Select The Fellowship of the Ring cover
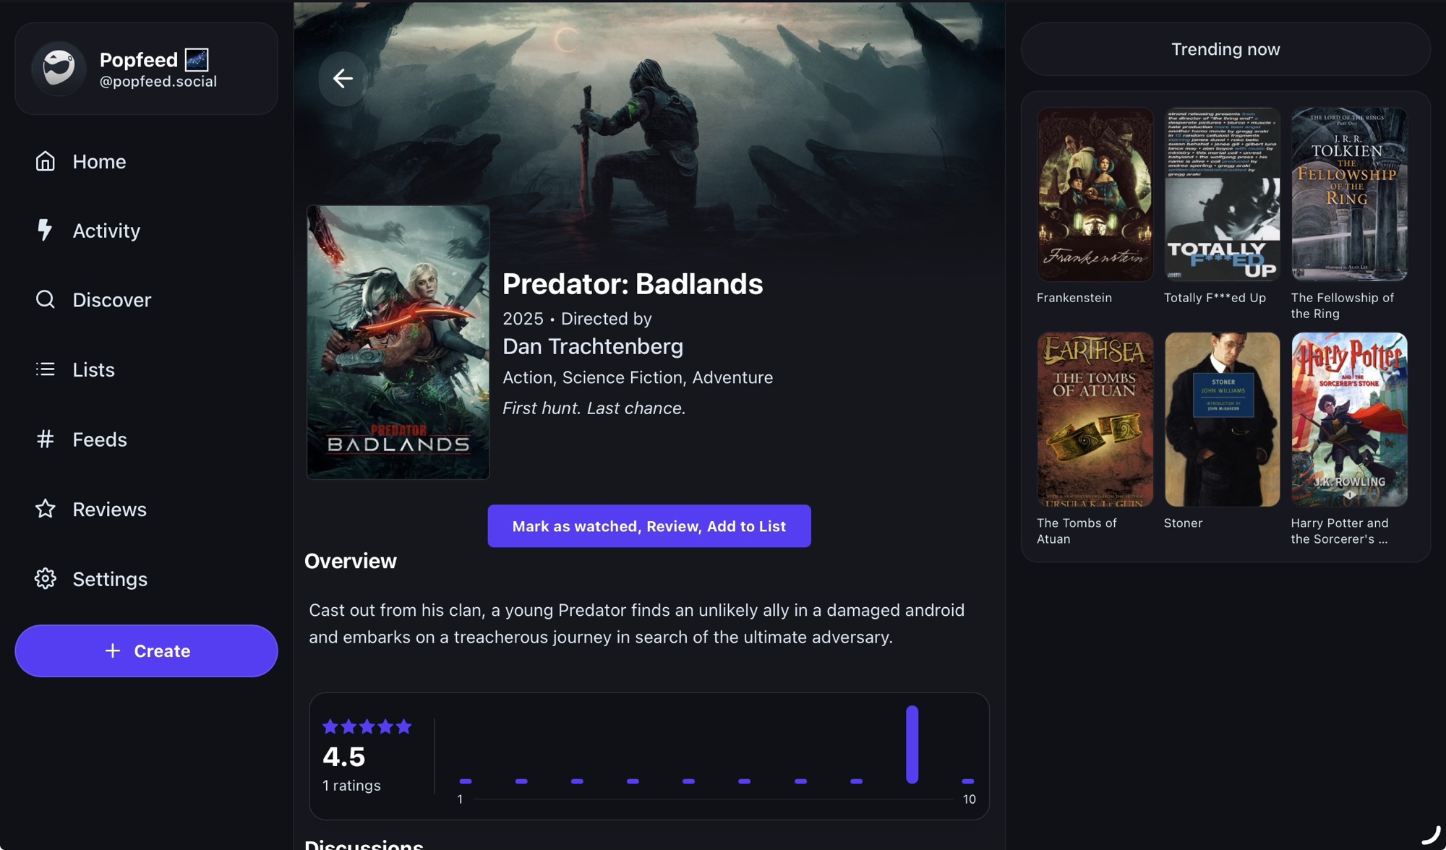 [1348, 194]
